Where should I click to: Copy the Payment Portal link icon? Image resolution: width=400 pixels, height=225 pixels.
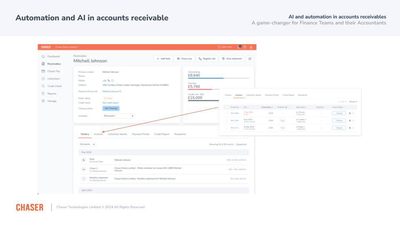click(120, 91)
